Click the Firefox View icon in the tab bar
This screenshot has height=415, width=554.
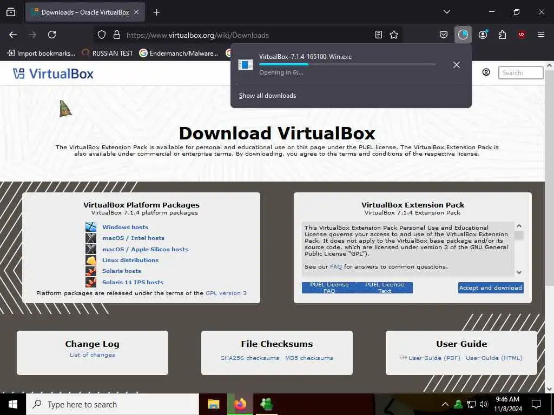coord(11,12)
